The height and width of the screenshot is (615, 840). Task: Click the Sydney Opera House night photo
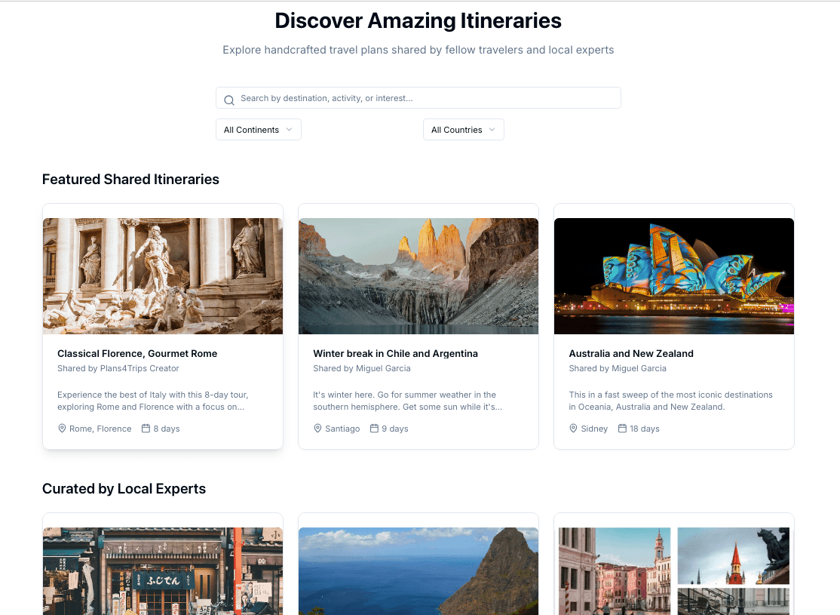click(x=673, y=275)
